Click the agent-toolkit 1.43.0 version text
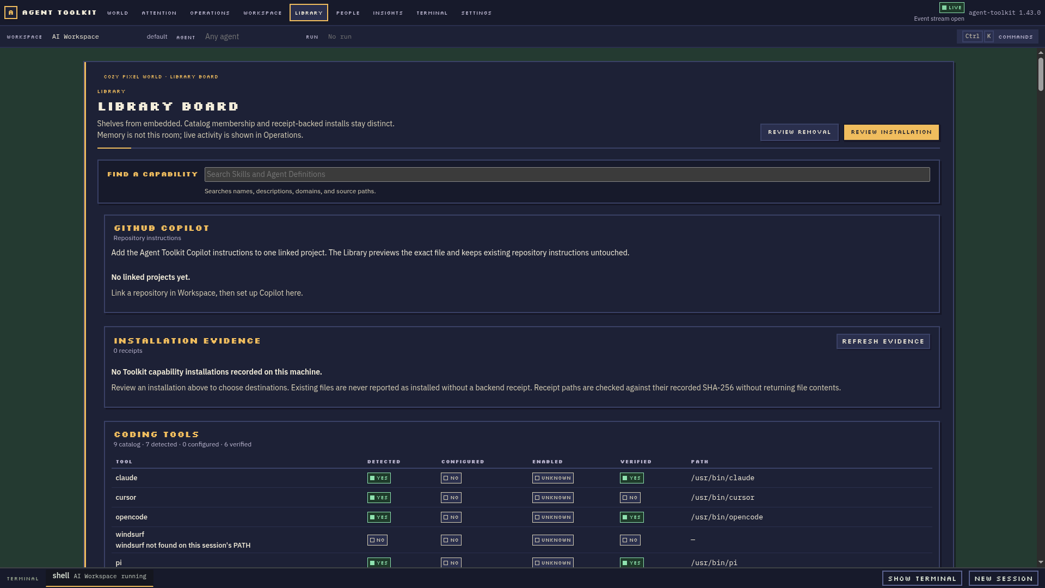Viewport: 1045px width, 588px height. click(x=1004, y=13)
